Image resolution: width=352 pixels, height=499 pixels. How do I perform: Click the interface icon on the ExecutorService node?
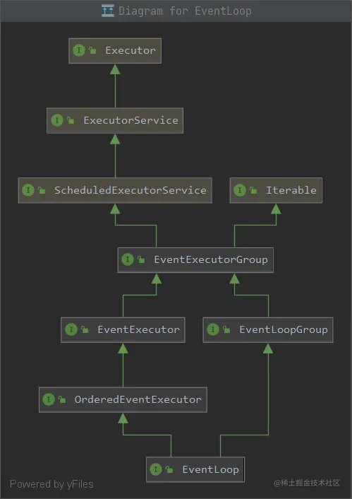coord(57,120)
